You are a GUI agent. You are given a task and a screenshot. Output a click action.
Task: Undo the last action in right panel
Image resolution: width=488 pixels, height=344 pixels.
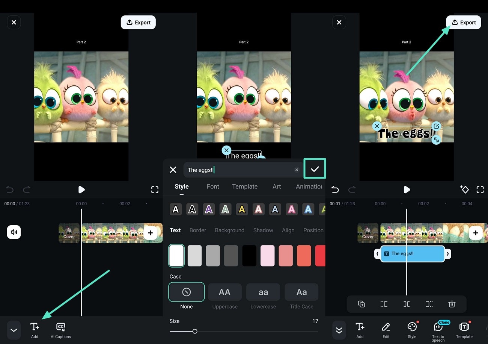335,190
